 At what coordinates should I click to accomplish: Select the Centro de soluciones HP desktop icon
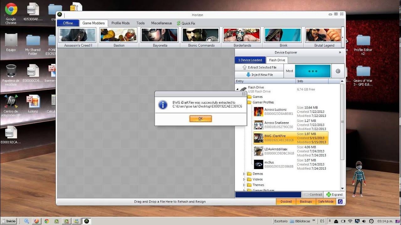click(x=11, y=105)
